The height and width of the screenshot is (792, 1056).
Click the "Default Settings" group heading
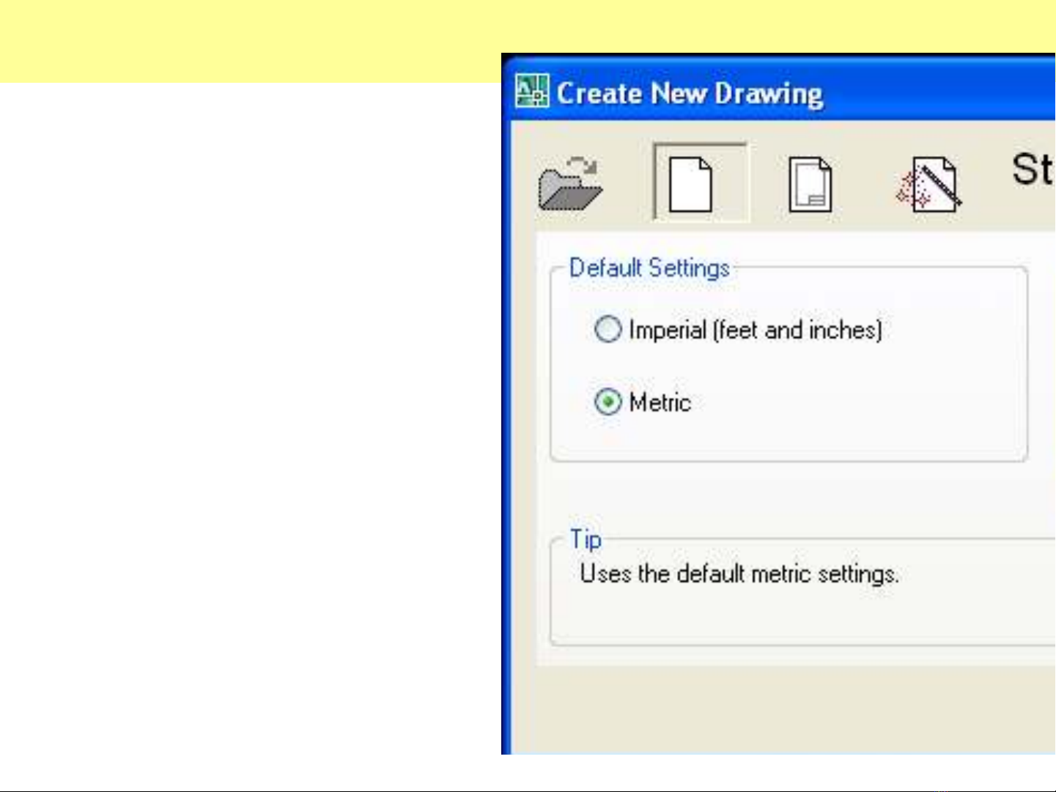pyautogui.click(x=649, y=268)
